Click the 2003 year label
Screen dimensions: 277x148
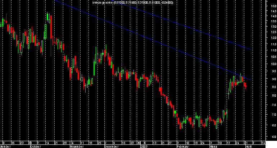pos(144,147)
